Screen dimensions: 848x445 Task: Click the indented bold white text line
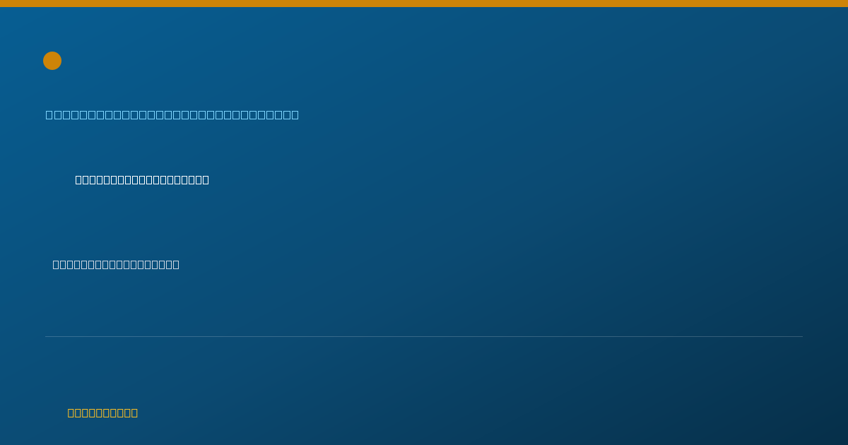click(142, 179)
